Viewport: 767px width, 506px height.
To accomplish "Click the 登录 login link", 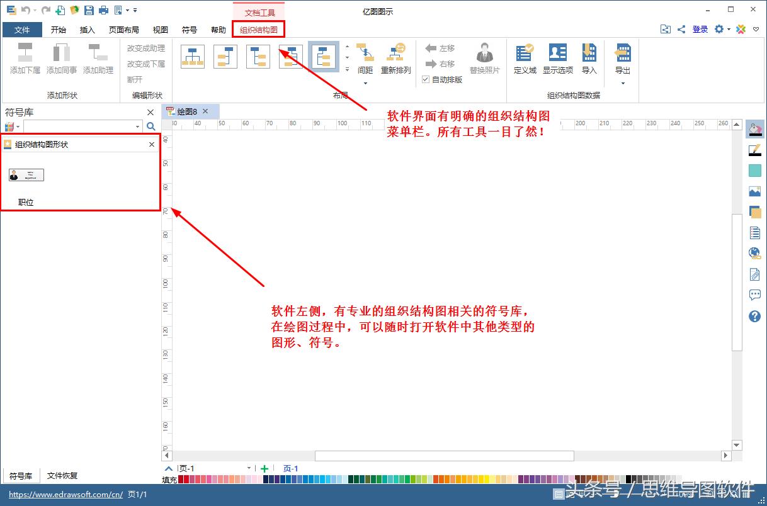I will point(700,29).
